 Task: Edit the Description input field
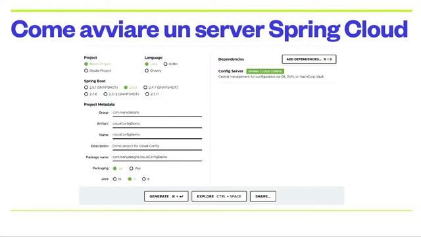click(157, 146)
